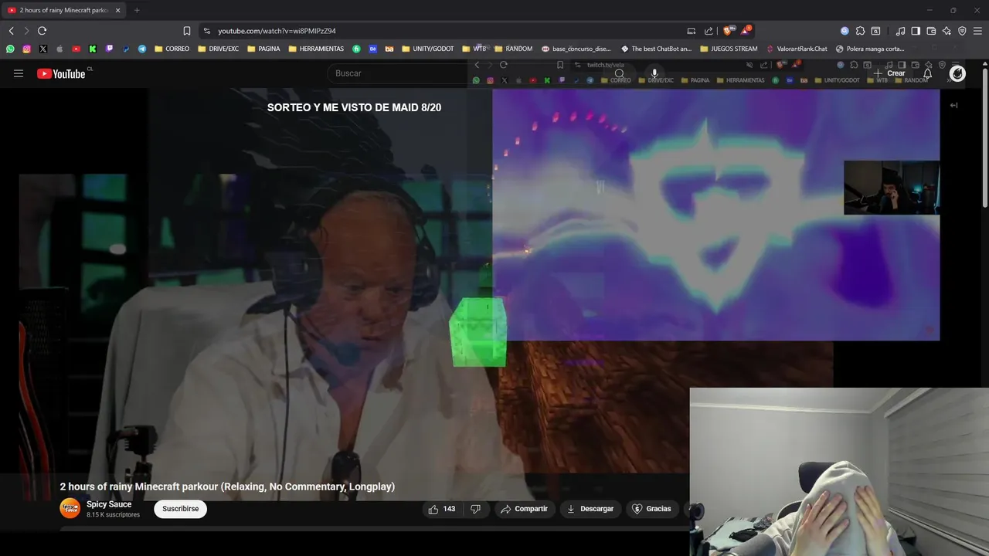The image size is (989, 556).
Task: Open ValorantRank.Chat bookmark
Action: pyautogui.click(x=797, y=49)
